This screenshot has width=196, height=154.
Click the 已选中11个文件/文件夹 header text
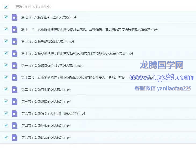[x=33, y=7]
